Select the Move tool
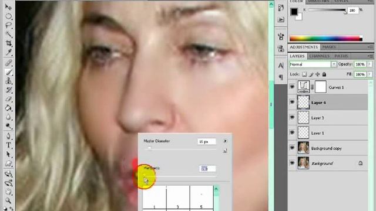 [x=8, y=7]
